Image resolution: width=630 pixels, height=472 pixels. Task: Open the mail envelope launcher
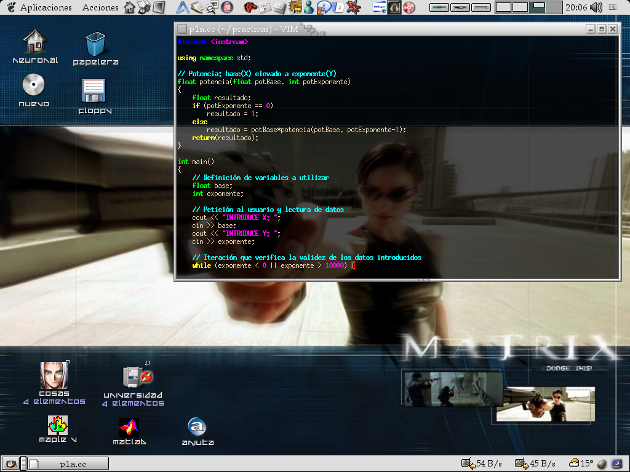(x=265, y=7)
